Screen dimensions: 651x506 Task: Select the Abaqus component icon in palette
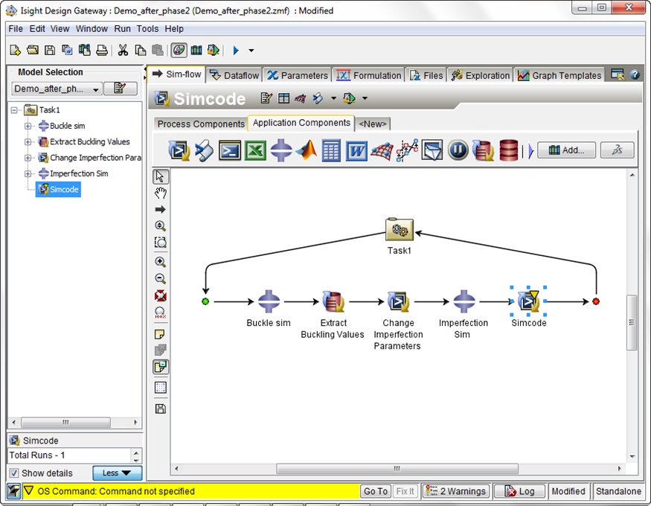pyautogui.click(x=281, y=150)
